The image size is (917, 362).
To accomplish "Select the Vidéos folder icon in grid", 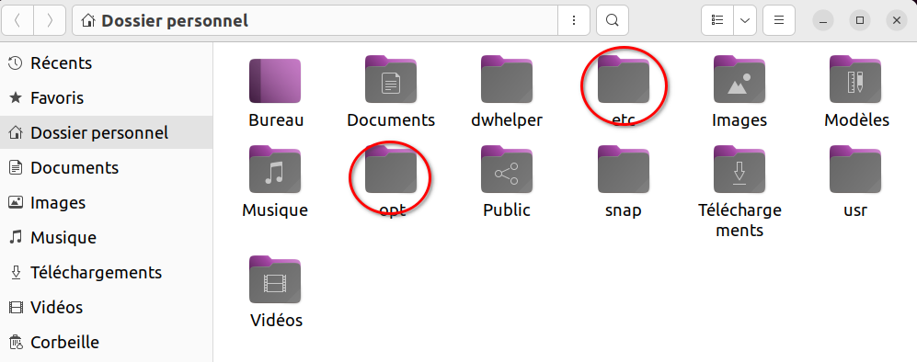I will click(x=275, y=279).
